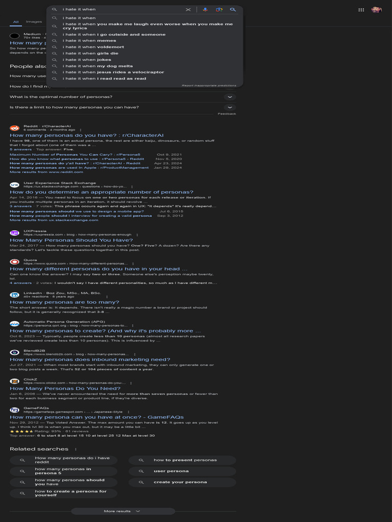Click the blue magnifier search button
The width and height of the screenshot is (392, 522).
click(x=233, y=10)
